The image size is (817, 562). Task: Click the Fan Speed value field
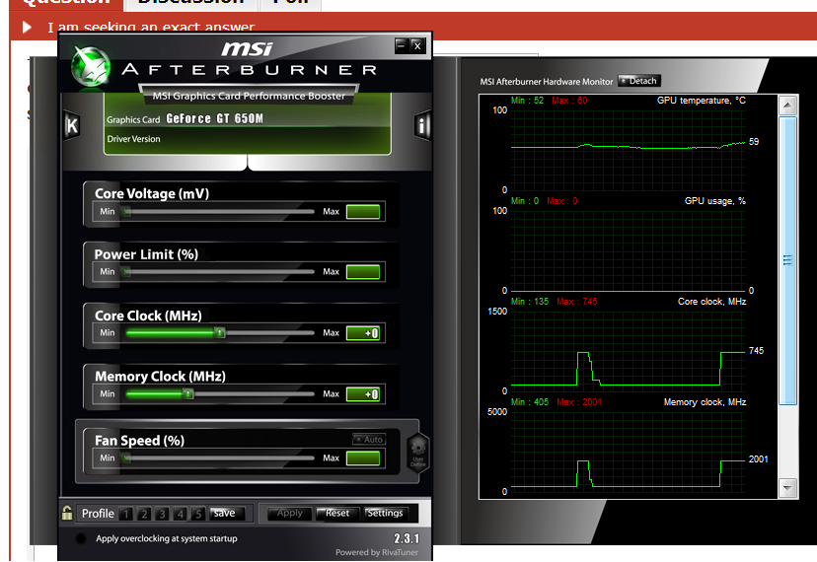[363, 457]
